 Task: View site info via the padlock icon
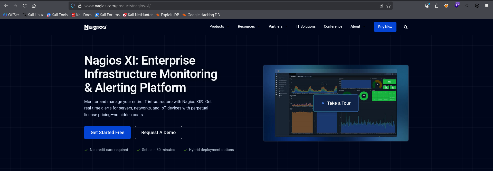pos(80,6)
